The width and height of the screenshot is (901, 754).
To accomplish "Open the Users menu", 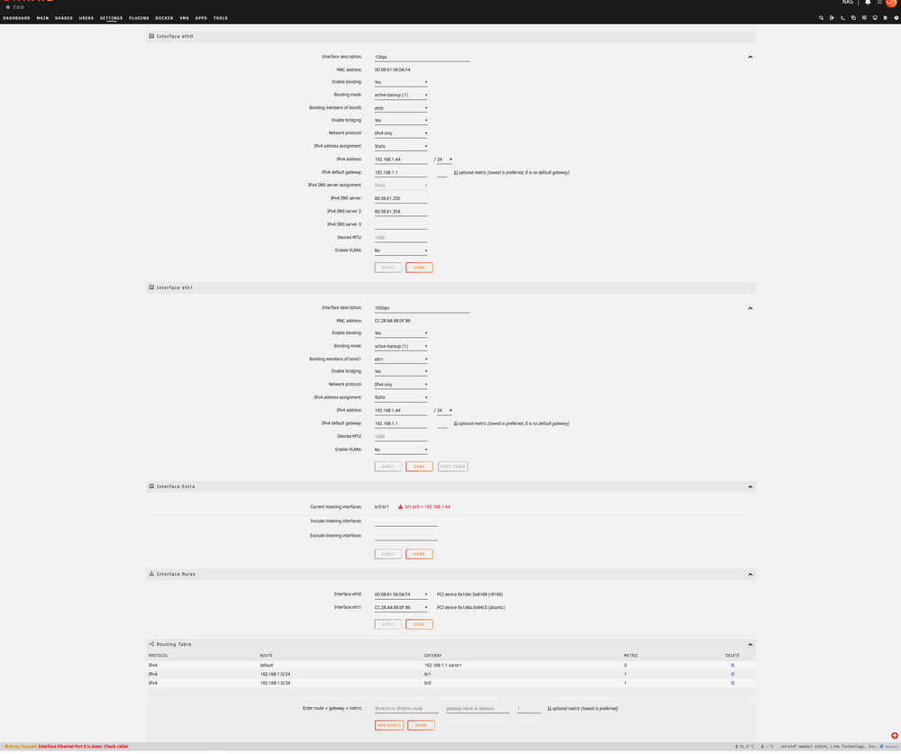I will 86,18.
